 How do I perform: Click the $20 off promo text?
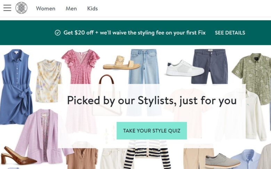pyautogui.click(x=134, y=33)
